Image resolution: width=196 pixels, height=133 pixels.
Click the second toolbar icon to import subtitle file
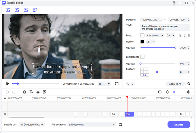pyautogui.click(x=17, y=10)
